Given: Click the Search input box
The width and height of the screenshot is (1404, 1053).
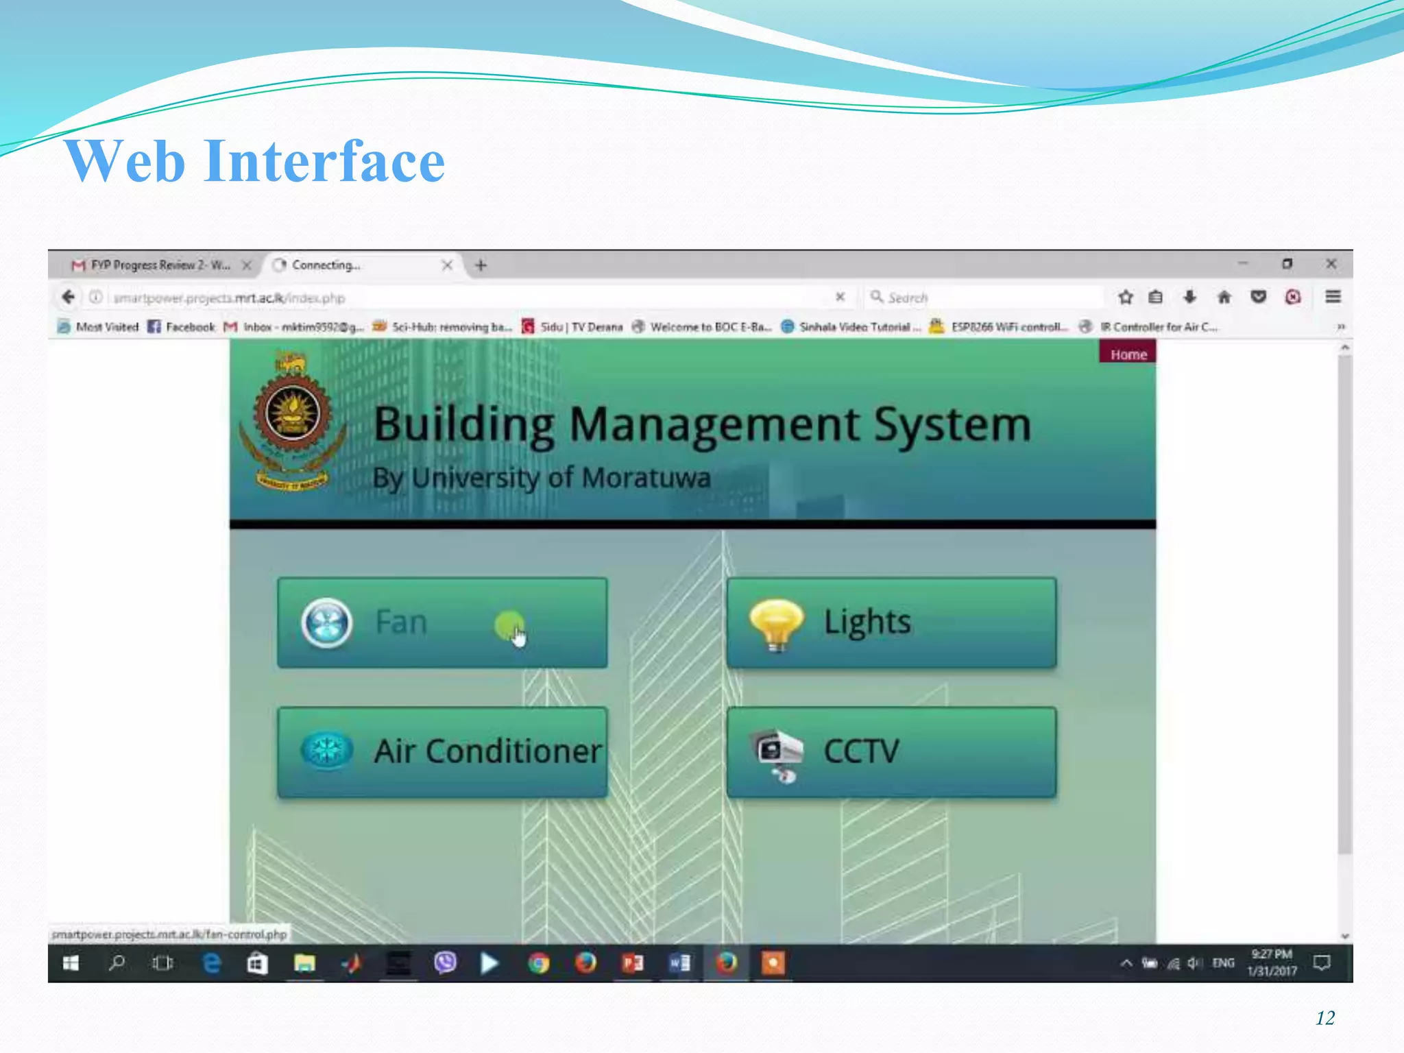Looking at the screenshot, I should pos(984,298).
